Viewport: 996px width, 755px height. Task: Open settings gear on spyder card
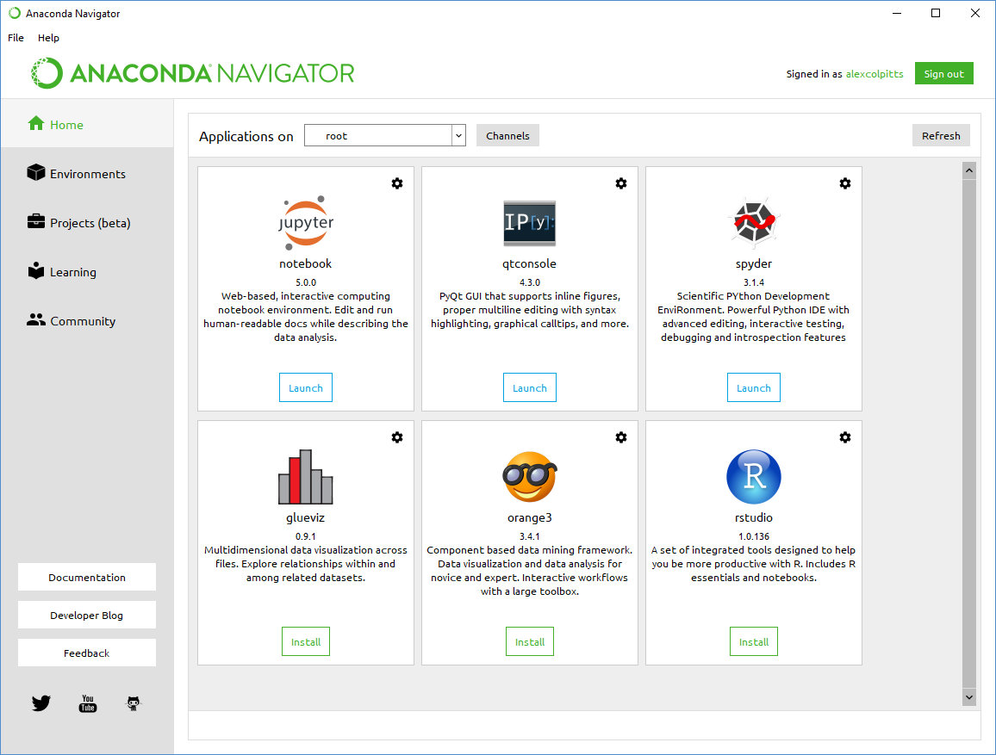click(x=845, y=183)
